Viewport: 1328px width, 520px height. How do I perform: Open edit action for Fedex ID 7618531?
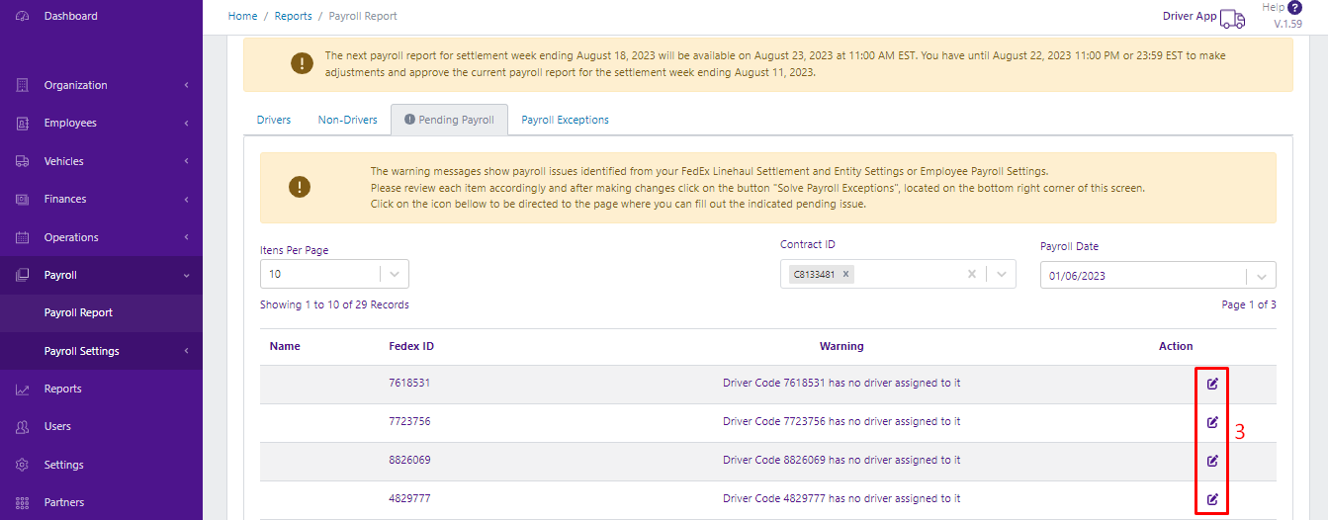click(x=1212, y=384)
